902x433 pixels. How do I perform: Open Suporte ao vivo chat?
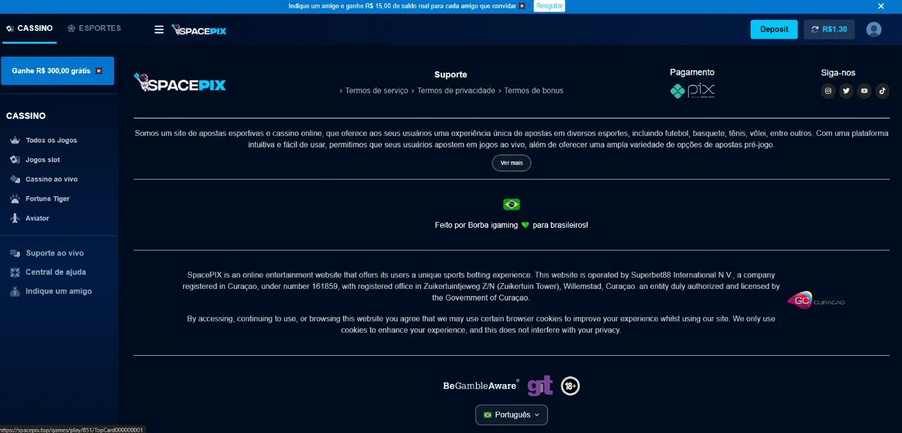[55, 253]
